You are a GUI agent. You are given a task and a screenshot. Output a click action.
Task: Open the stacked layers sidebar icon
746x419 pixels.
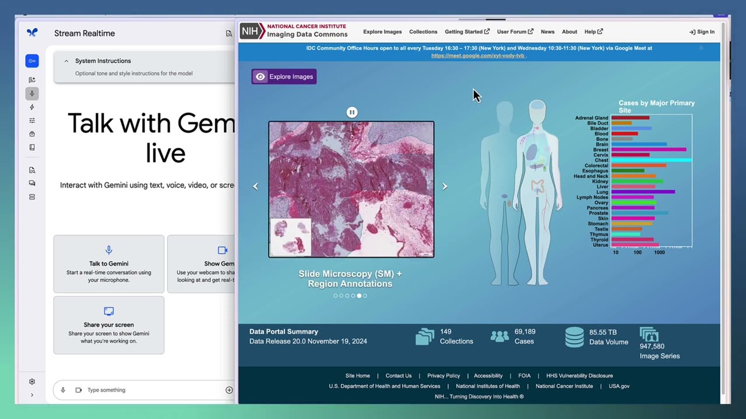[32, 197]
